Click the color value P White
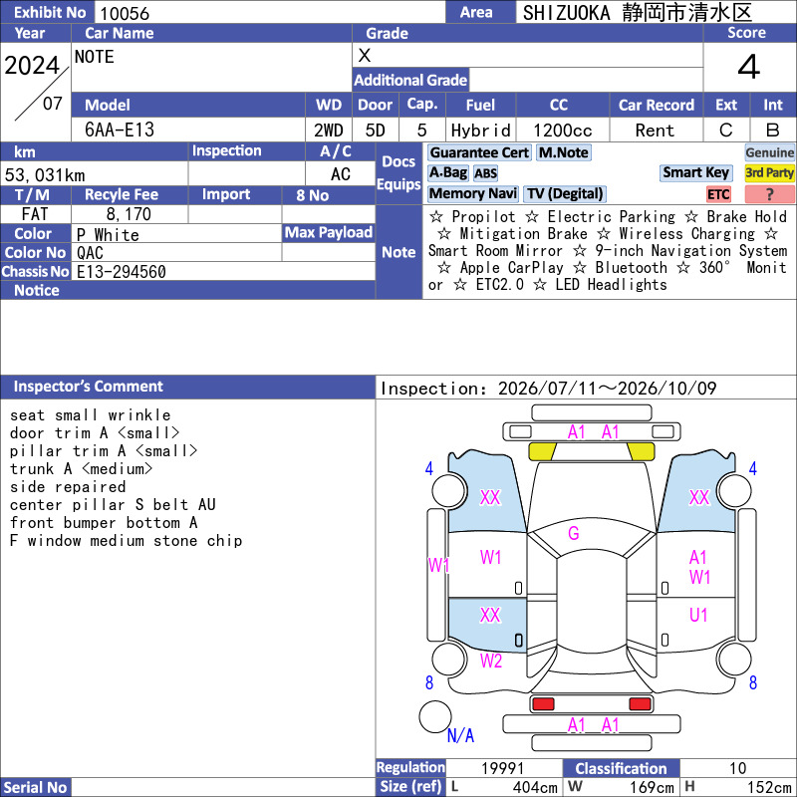Viewport: 797px width, 797px height. 108,235
